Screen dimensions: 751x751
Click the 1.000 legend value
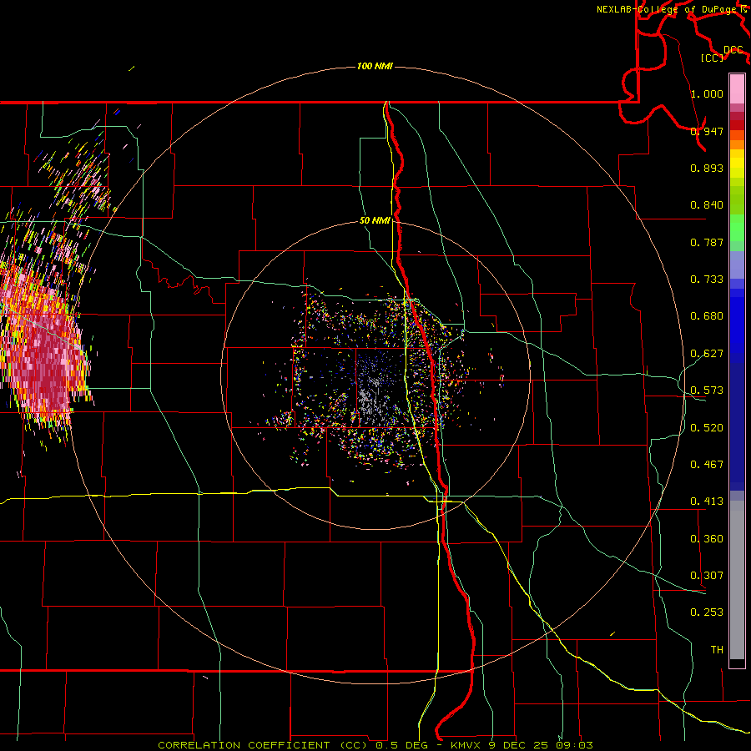pos(707,93)
